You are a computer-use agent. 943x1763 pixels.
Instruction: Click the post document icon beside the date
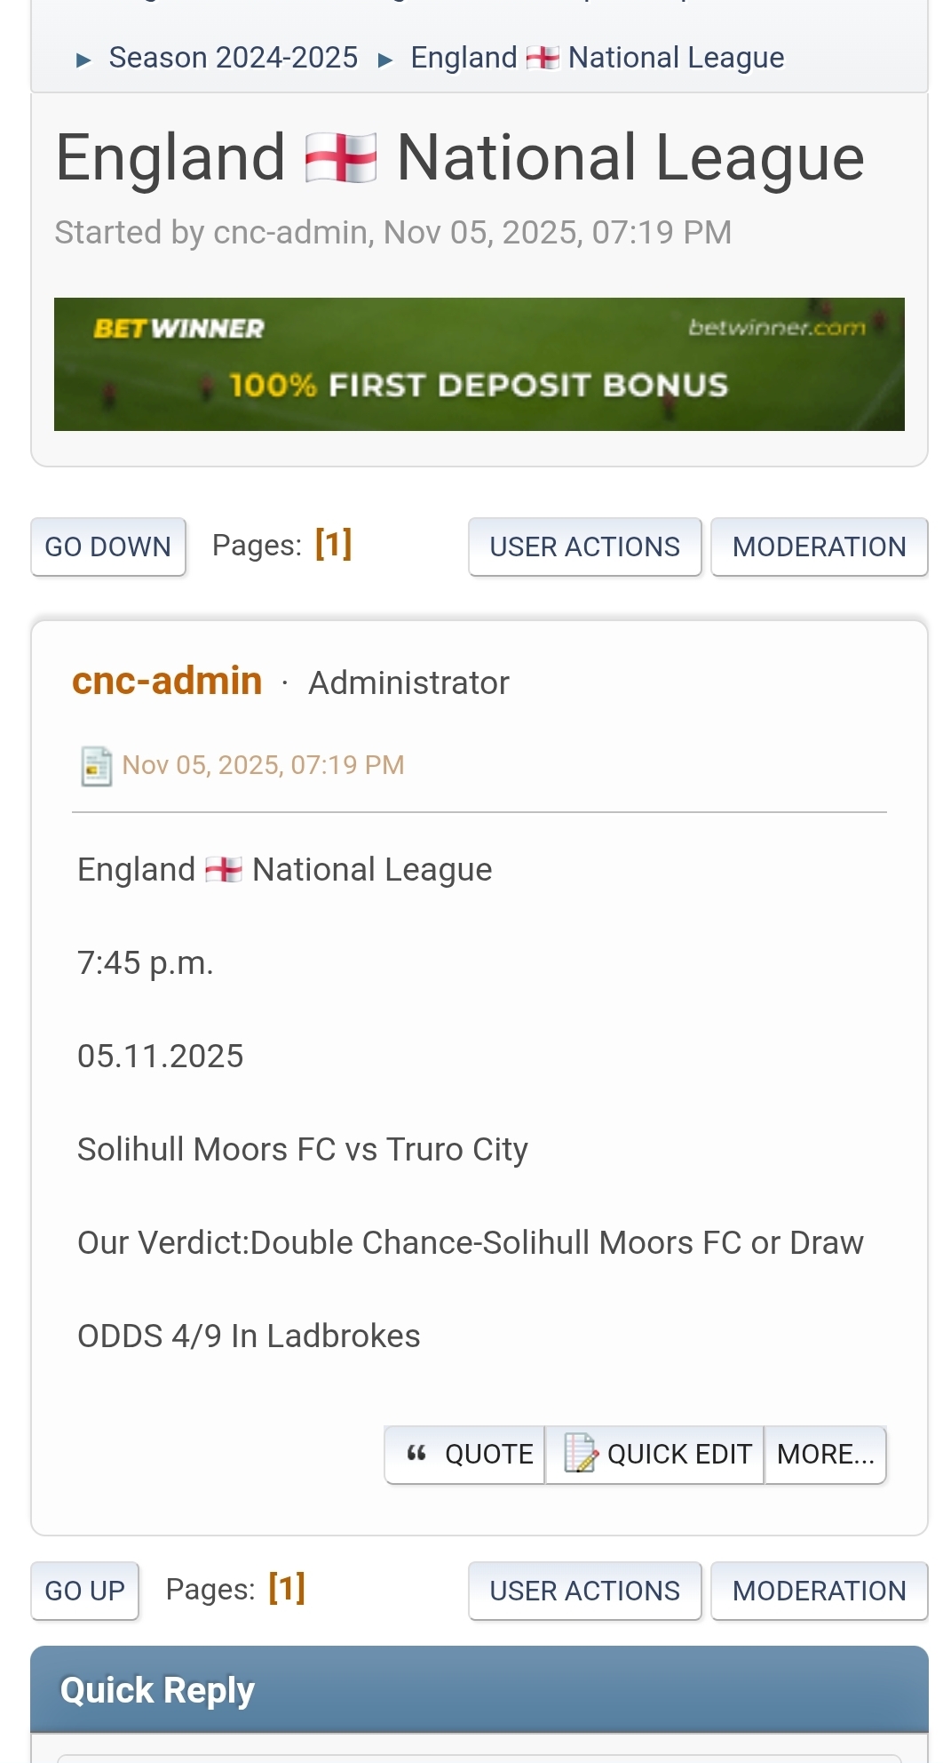[96, 766]
